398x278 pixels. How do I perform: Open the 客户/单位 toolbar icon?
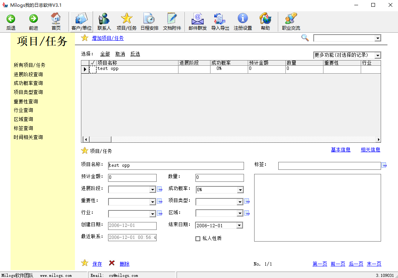pos(81,21)
